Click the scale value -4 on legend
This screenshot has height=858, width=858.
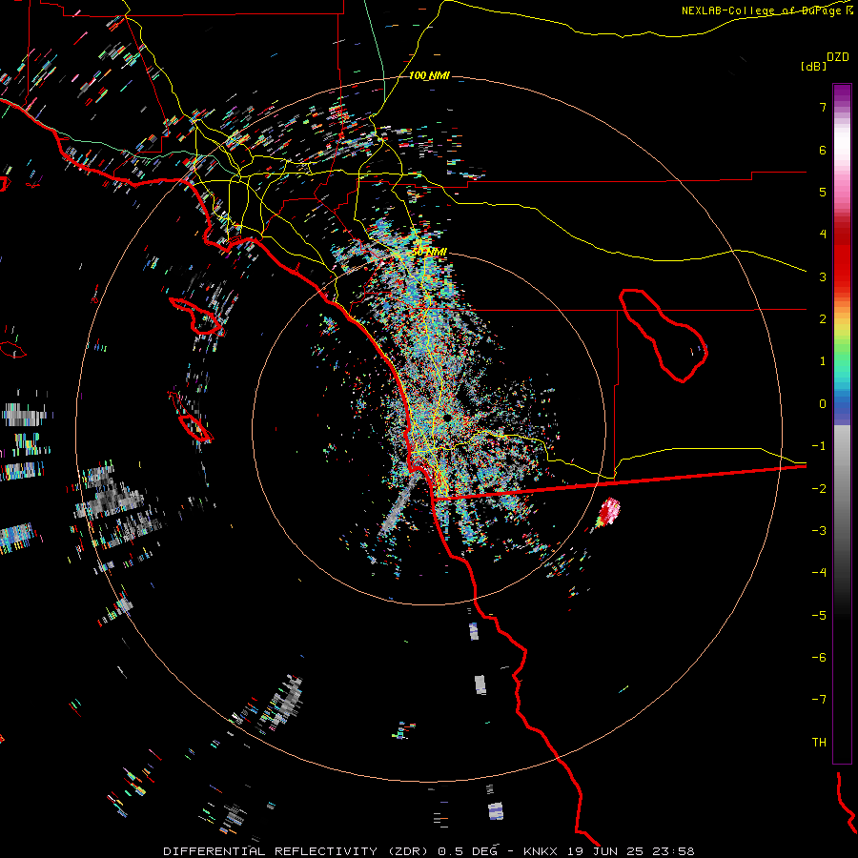pos(819,573)
